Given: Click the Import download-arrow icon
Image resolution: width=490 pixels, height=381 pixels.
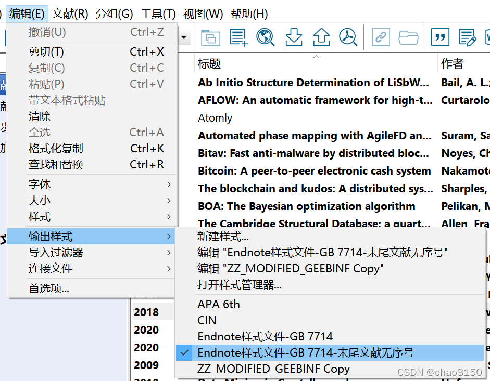Looking at the screenshot, I should [x=294, y=37].
